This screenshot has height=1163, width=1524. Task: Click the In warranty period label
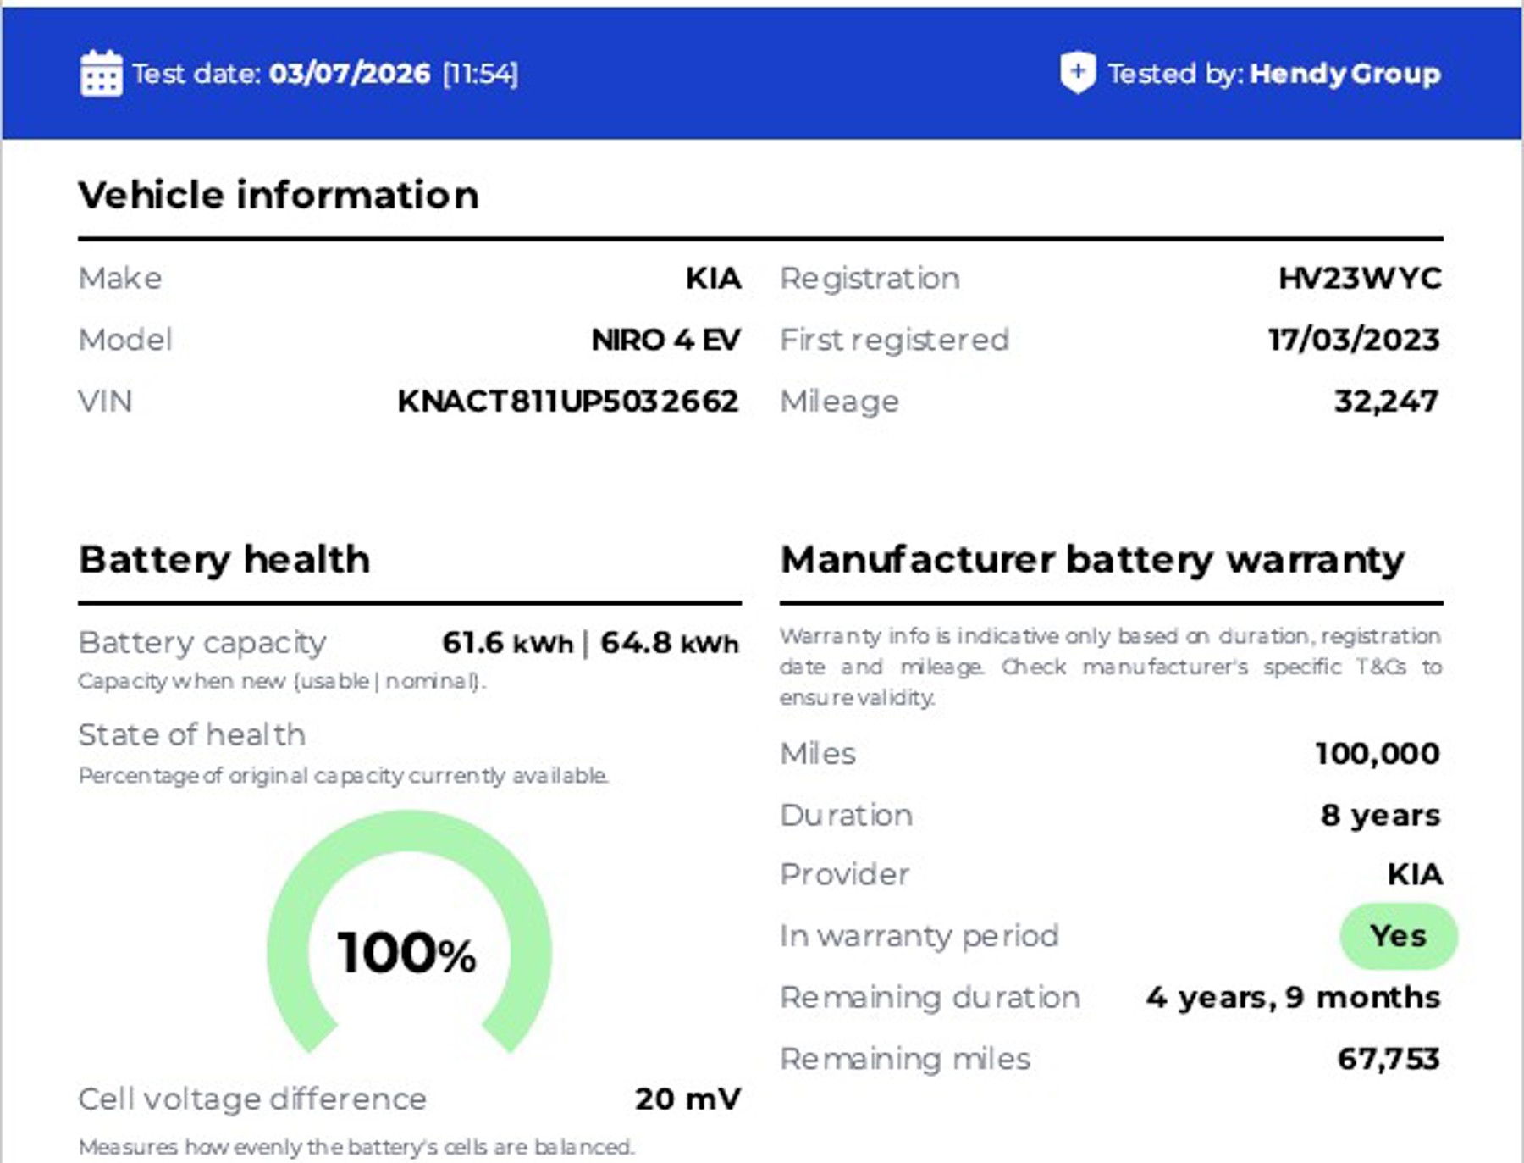(x=919, y=936)
